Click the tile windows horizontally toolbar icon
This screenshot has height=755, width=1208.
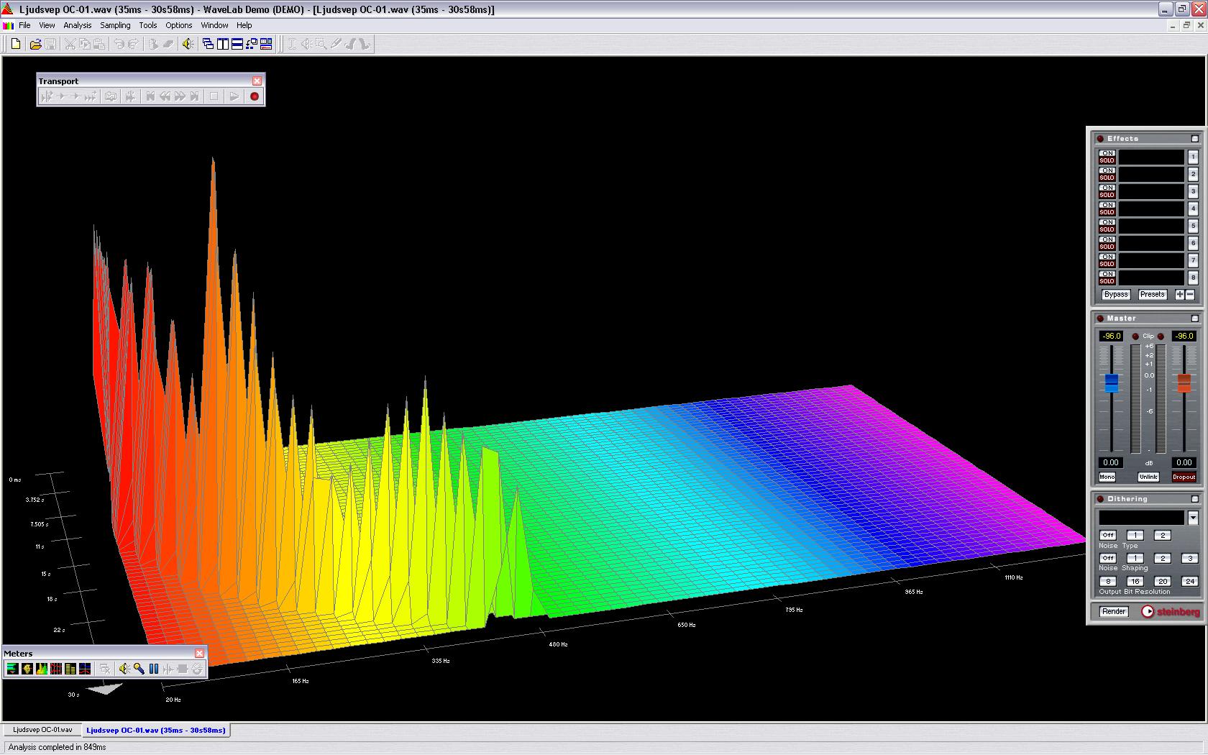pos(237,45)
